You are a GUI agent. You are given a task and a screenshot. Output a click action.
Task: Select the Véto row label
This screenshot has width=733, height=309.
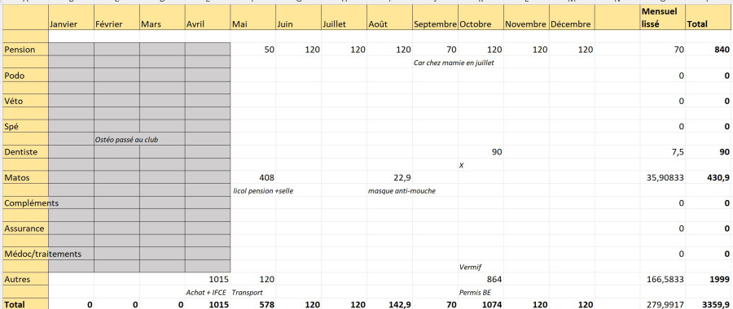25,101
